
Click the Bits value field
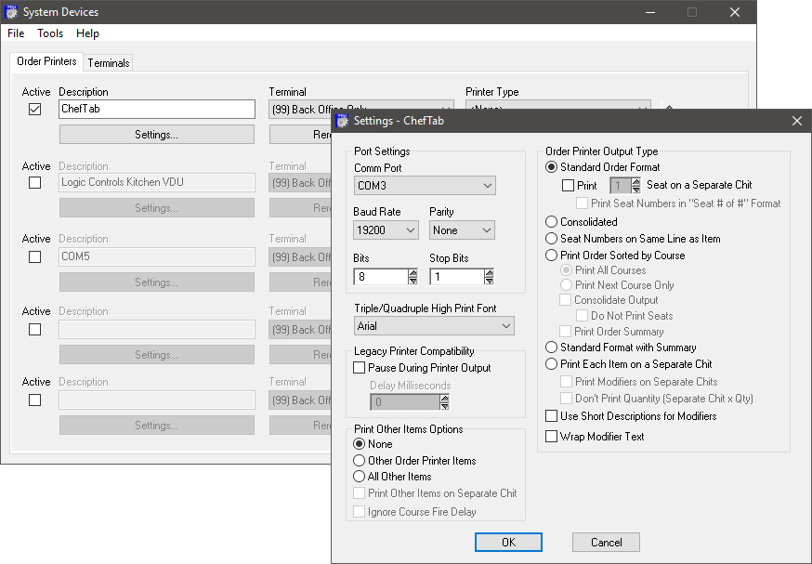click(x=381, y=277)
